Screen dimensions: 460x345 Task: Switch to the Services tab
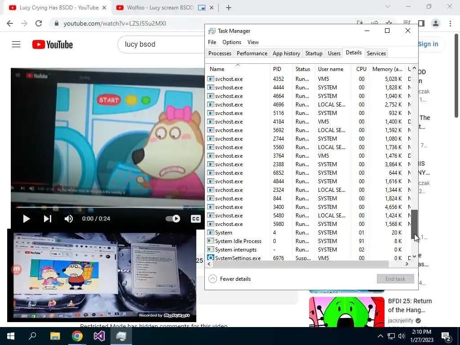pos(376,53)
